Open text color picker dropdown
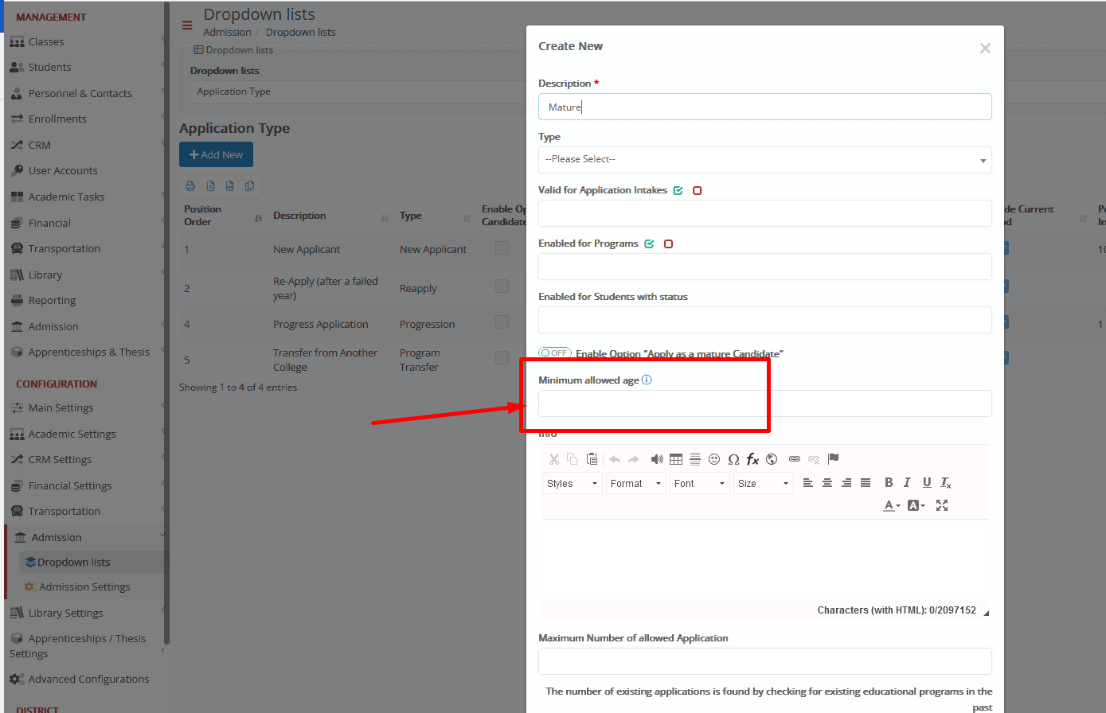 (892, 505)
